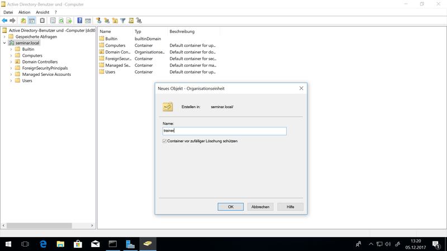Screen dimensions: 447x251
Task: Expand the Domain Controllers tree node
Action: (x=11, y=62)
